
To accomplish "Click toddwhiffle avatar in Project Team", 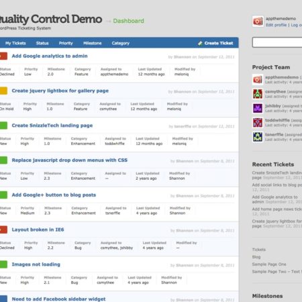I will [258, 123].
